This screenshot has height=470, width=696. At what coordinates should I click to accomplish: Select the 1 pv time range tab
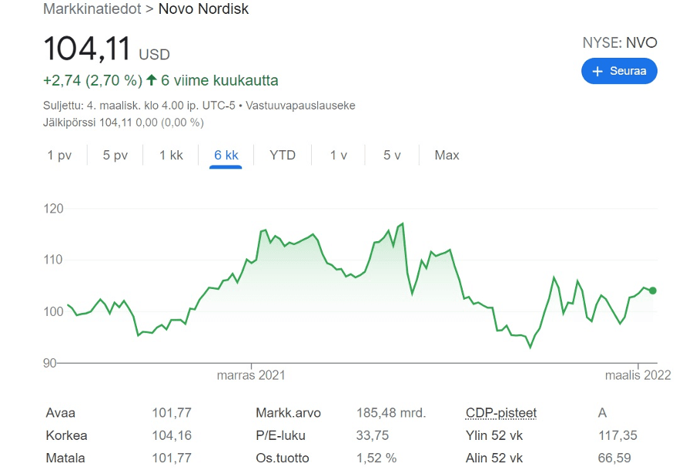coord(59,155)
